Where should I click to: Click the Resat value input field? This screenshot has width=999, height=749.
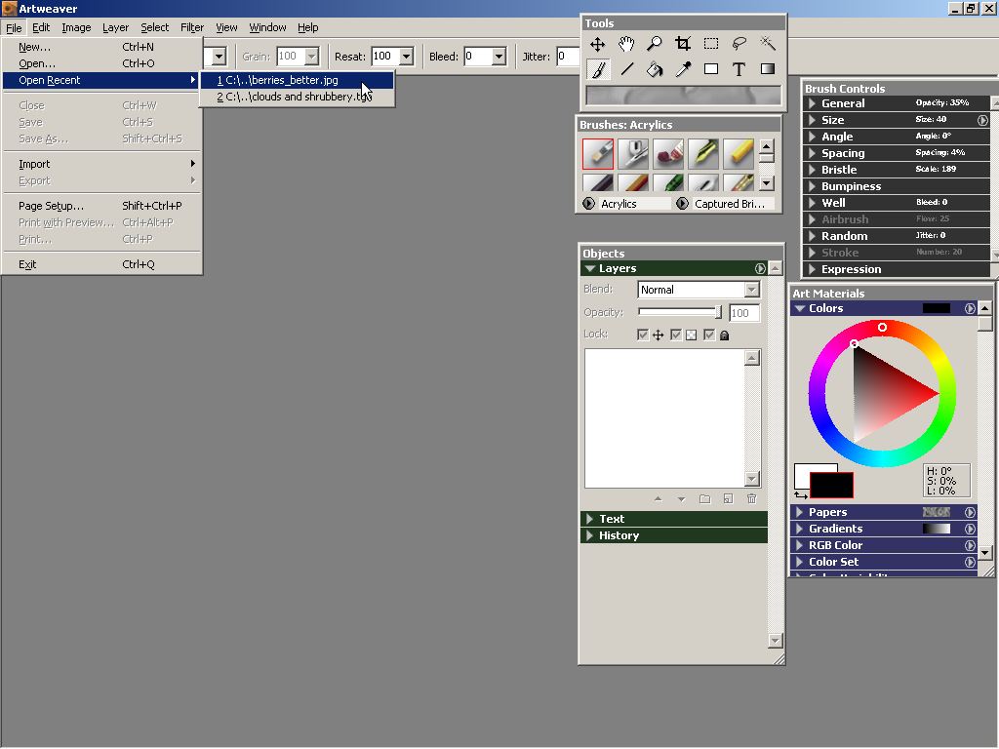click(x=384, y=57)
